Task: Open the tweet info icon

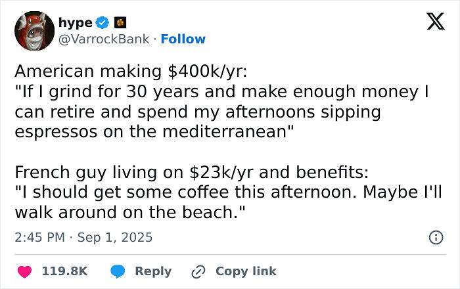Action: click(x=436, y=238)
